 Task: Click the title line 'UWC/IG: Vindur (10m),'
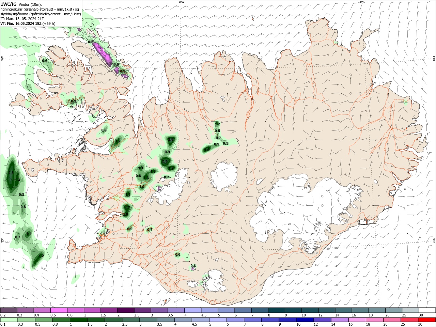click(x=21, y=4)
